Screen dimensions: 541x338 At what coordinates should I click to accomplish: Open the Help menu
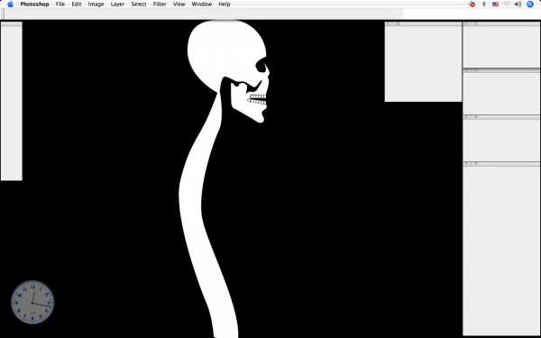(225, 5)
